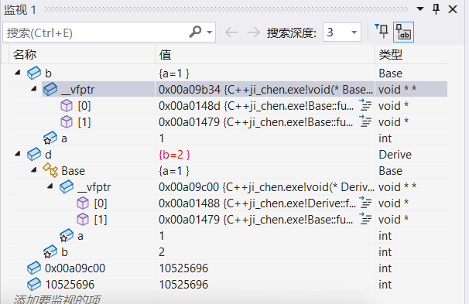Click the field icon of a under b
This screenshot has height=304, width=469.
pos(50,138)
